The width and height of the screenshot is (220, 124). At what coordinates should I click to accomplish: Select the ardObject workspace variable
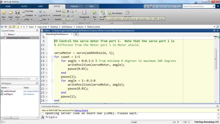(8, 94)
